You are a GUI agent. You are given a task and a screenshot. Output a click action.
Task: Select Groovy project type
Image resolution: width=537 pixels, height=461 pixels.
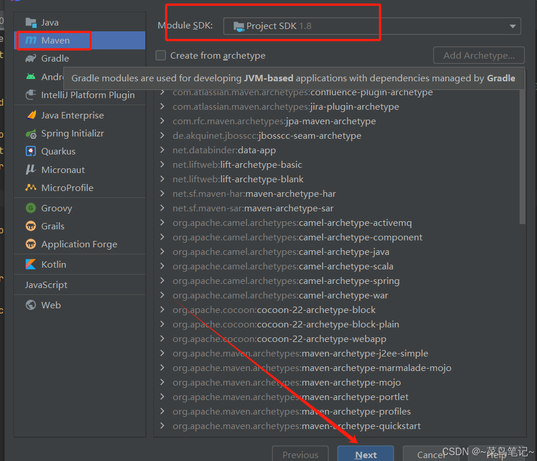80,208
